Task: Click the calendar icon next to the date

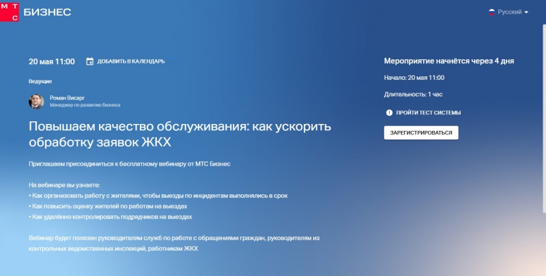Action: click(x=90, y=61)
